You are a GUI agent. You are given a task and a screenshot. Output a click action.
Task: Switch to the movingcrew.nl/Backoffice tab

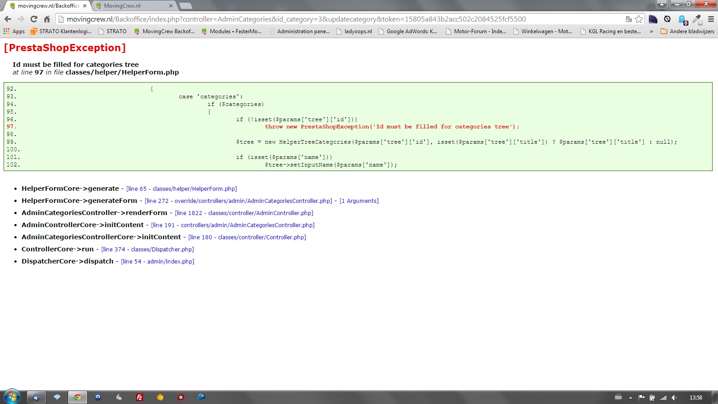coord(48,6)
